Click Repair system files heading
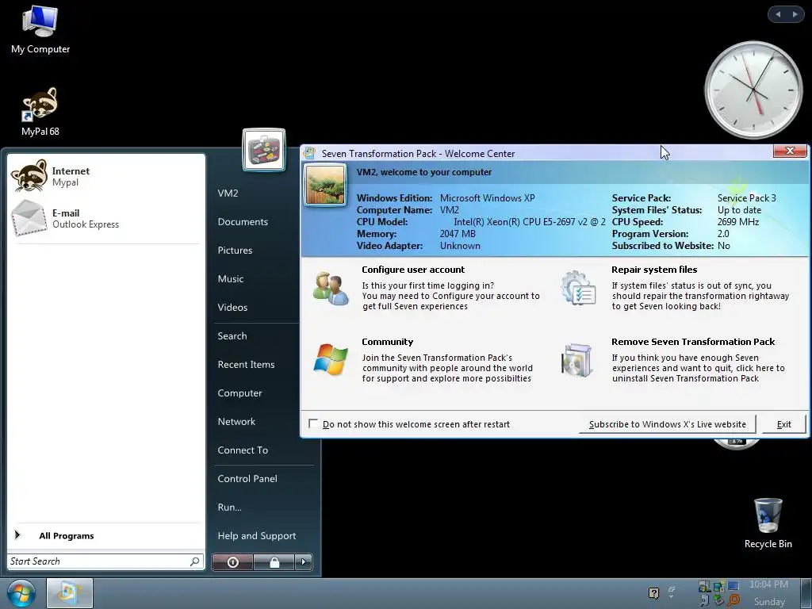Viewport: 812px width, 609px height. [x=654, y=270]
